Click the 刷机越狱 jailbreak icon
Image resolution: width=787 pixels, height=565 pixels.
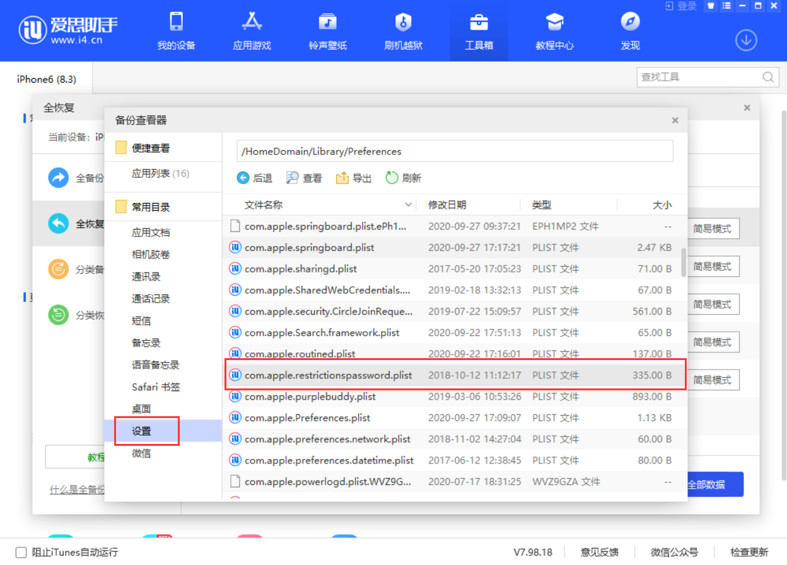click(x=403, y=30)
